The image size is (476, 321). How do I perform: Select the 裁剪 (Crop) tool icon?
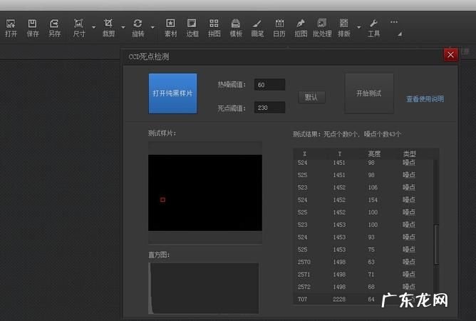coord(108,27)
